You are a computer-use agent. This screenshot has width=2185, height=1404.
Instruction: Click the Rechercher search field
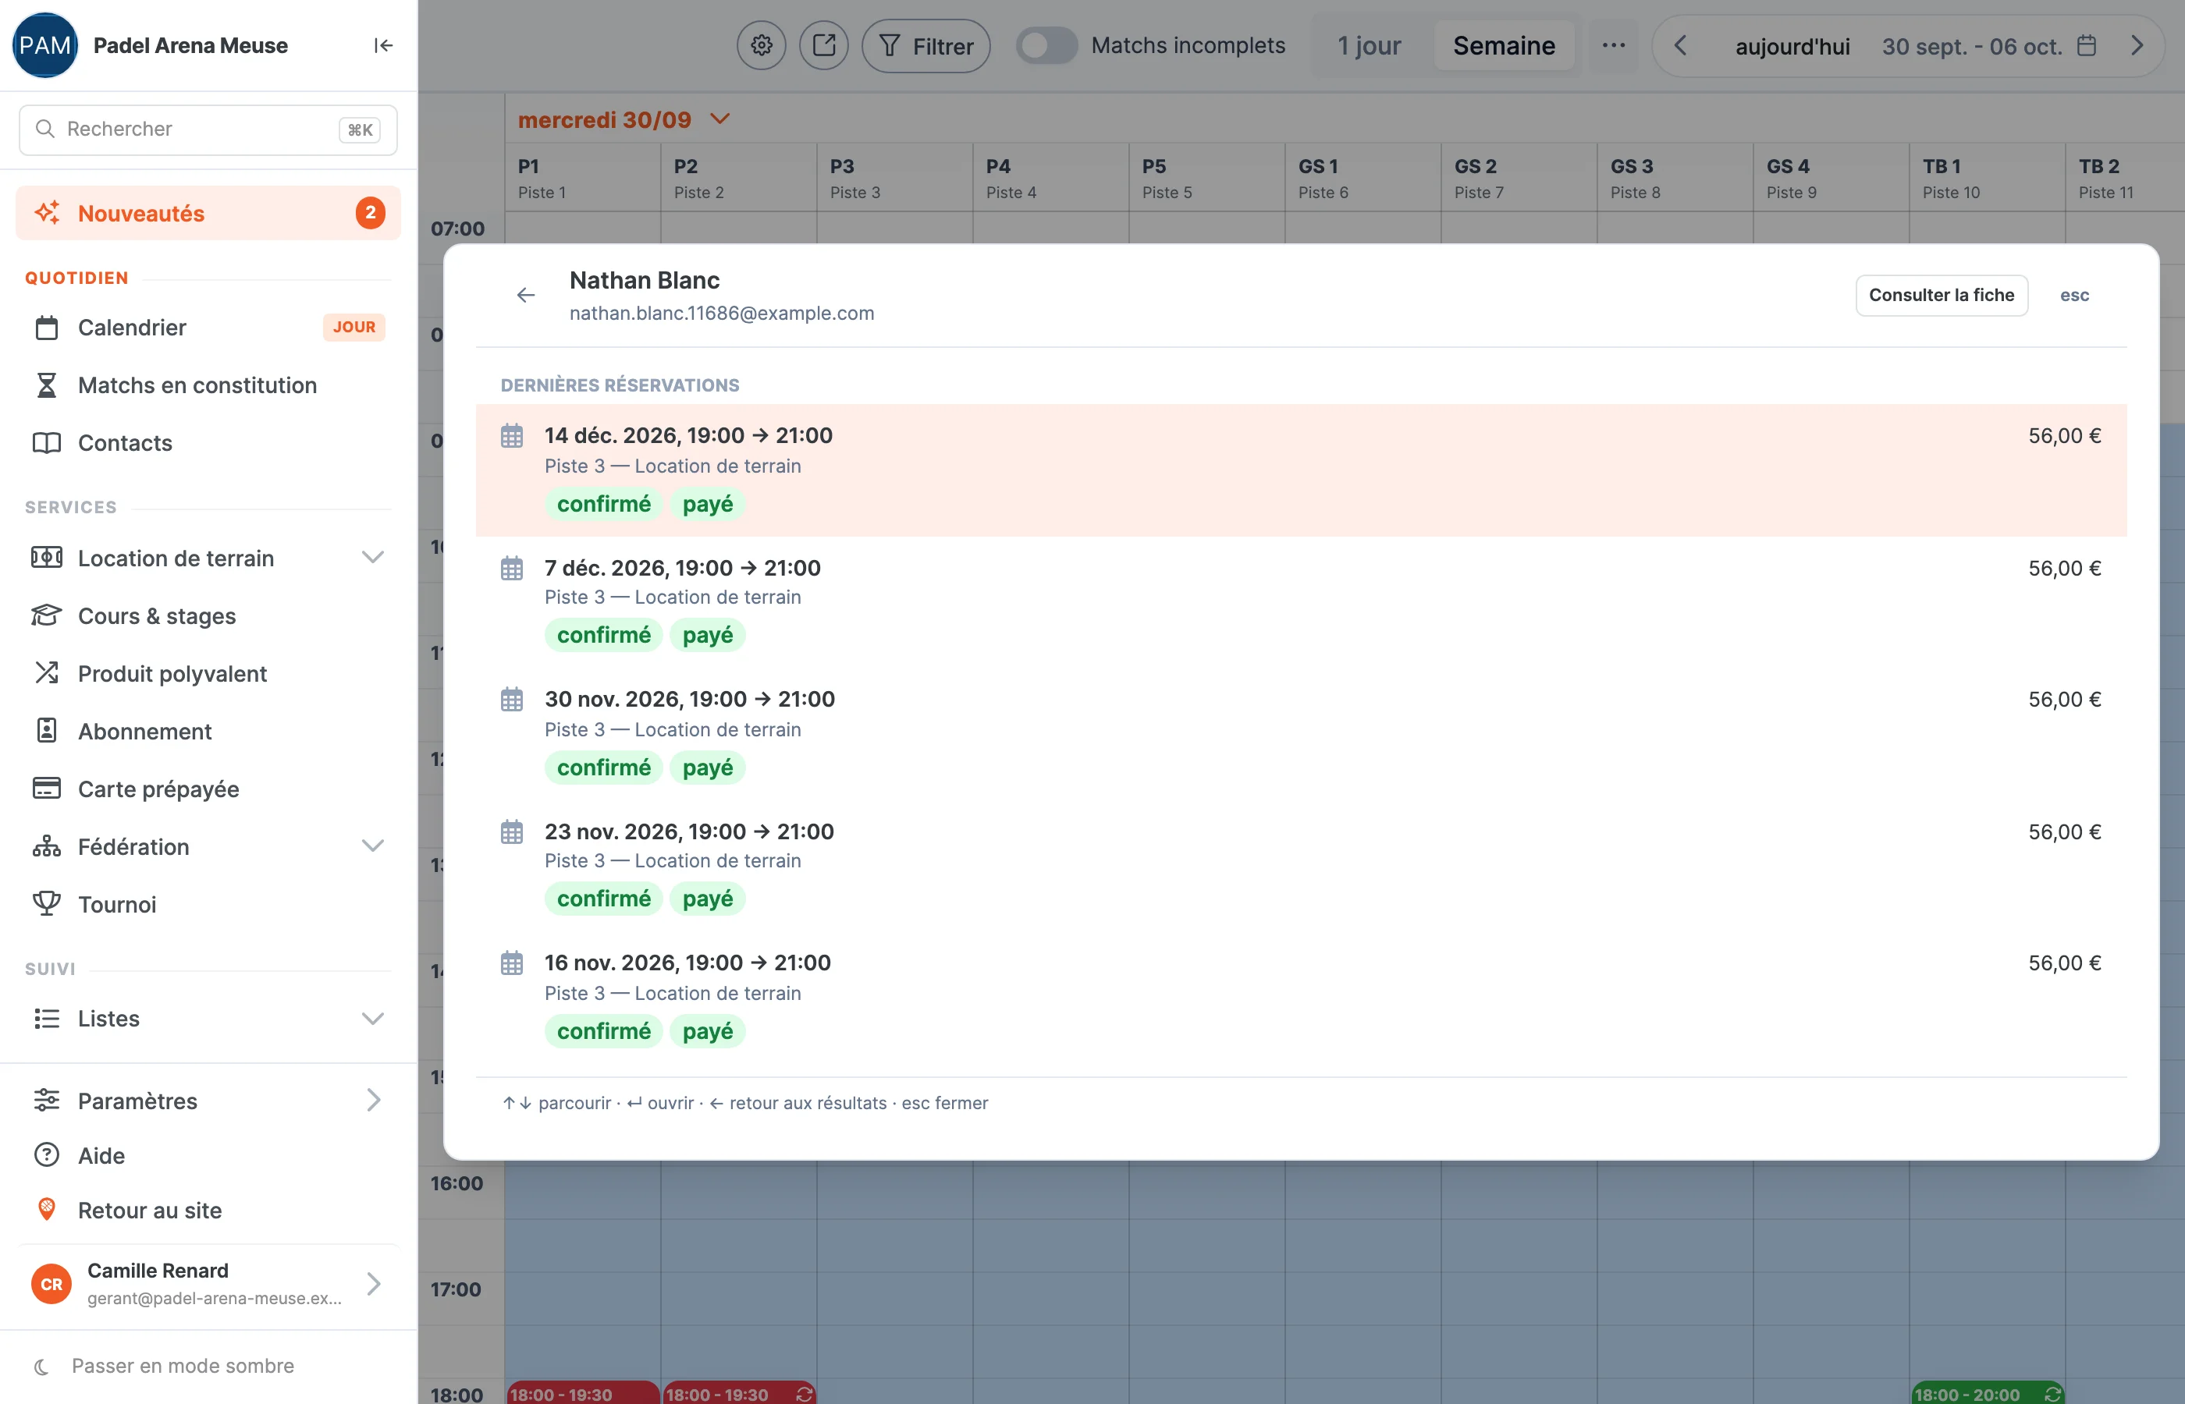[x=208, y=129]
